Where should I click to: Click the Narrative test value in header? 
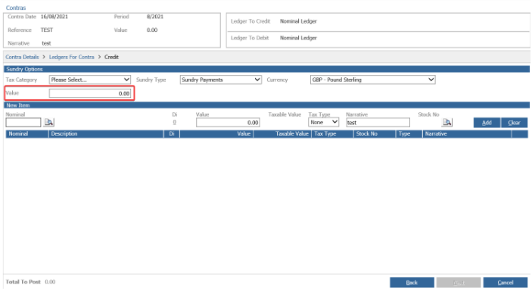(46, 43)
